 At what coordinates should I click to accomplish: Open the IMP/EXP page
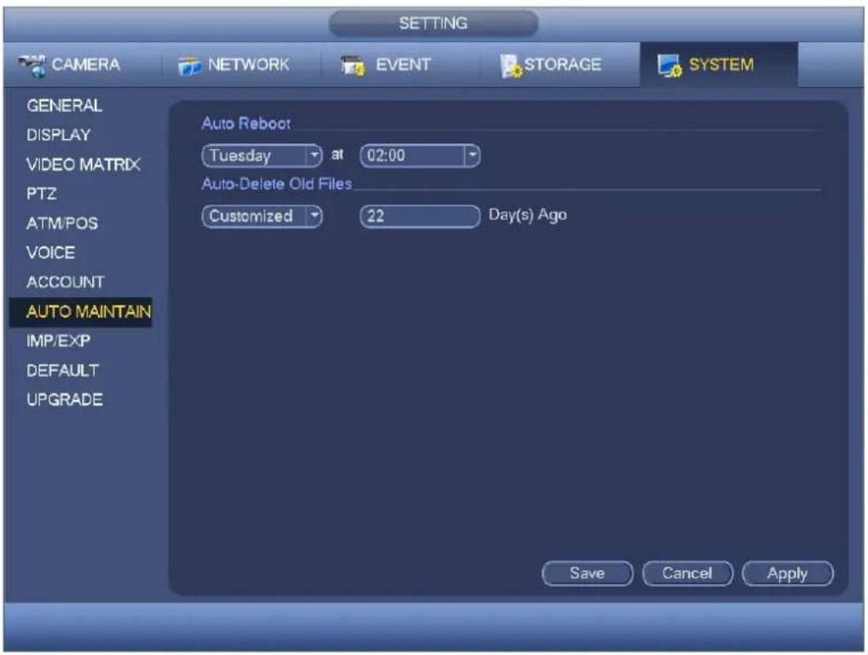point(58,340)
